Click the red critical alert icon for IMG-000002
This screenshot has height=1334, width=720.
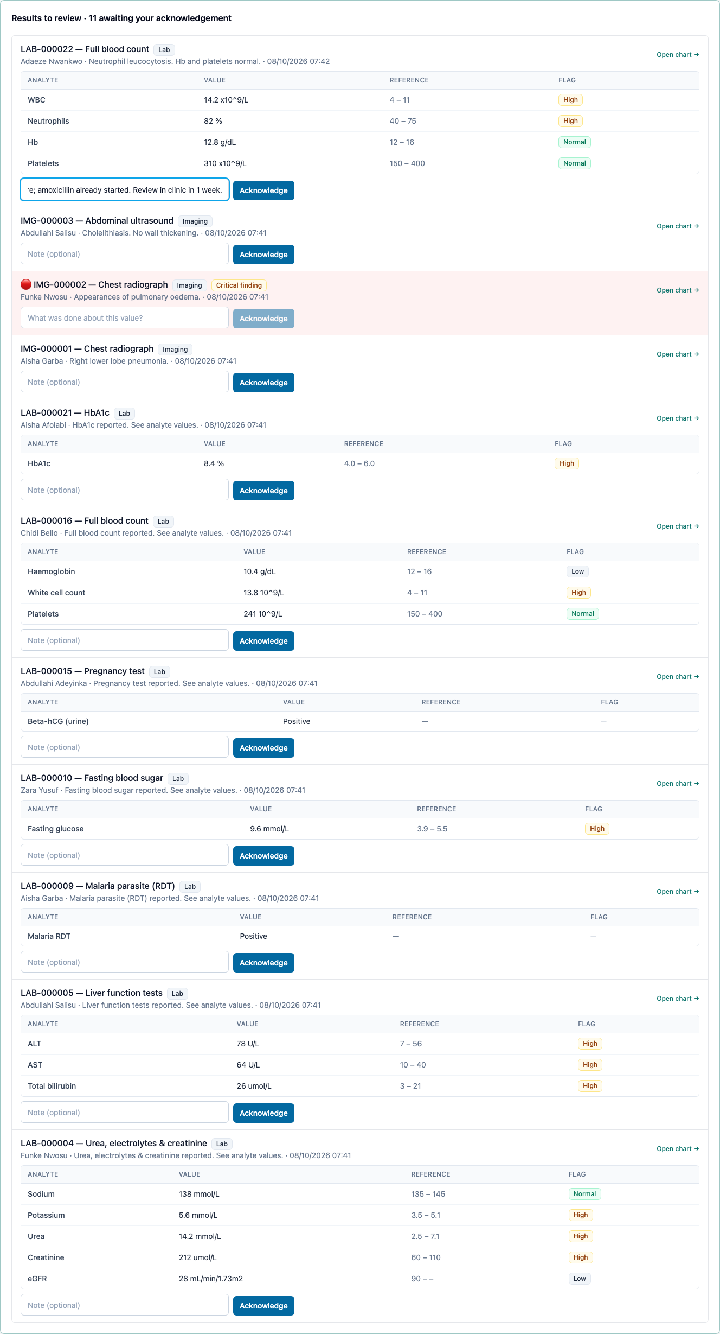tap(26, 284)
